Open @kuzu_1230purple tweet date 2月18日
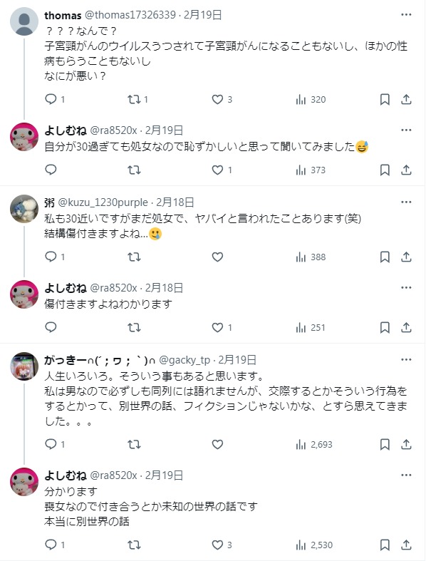 pyautogui.click(x=175, y=202)
